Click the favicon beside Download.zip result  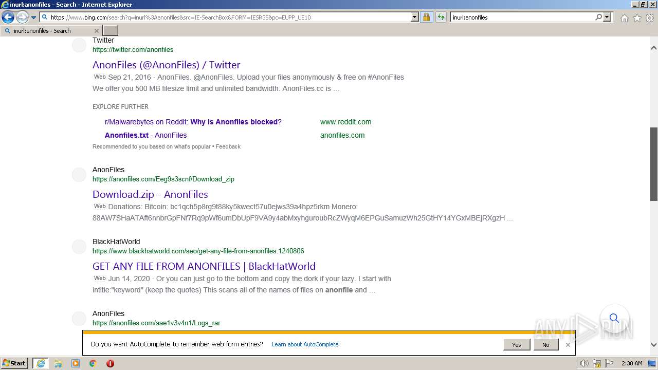pyautogui.click(x=79, y=175)
